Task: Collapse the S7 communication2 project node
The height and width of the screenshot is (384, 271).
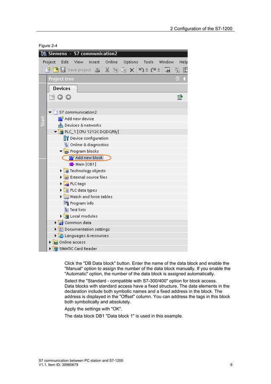Action: (x=50, y=112)
